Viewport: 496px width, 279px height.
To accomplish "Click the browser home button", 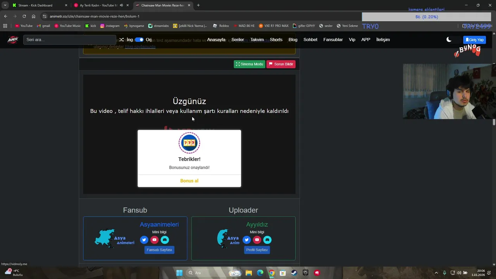I will (34, 16).
